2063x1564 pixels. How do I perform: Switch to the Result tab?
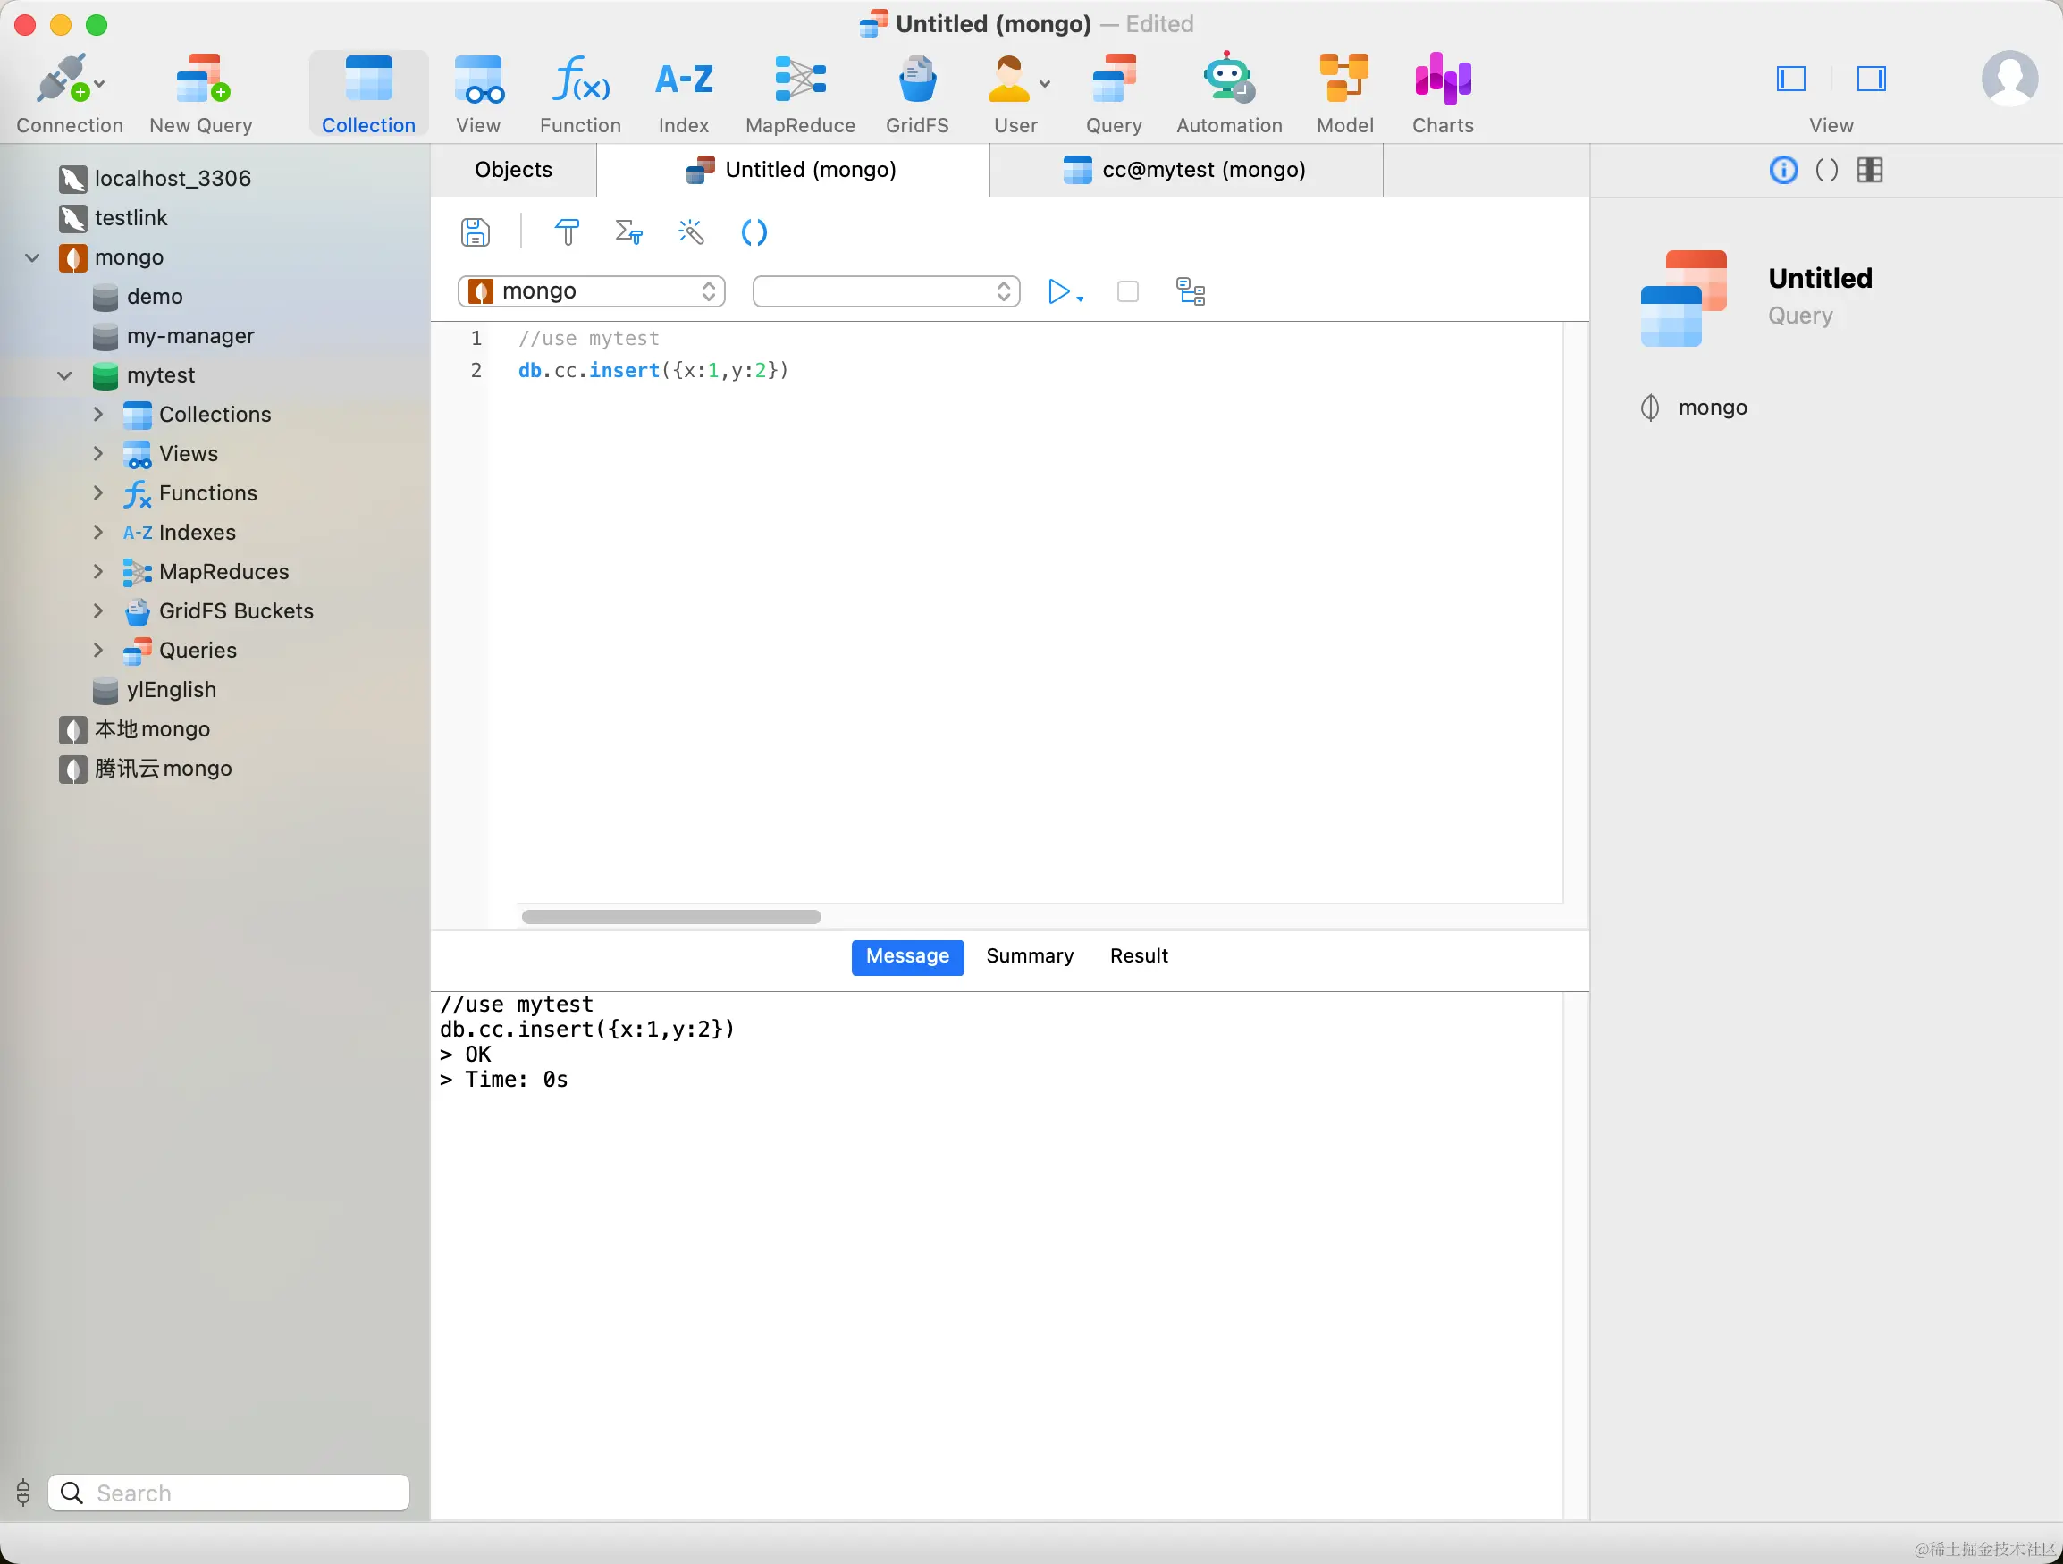pyautogui.click(x=1138, y=956)
